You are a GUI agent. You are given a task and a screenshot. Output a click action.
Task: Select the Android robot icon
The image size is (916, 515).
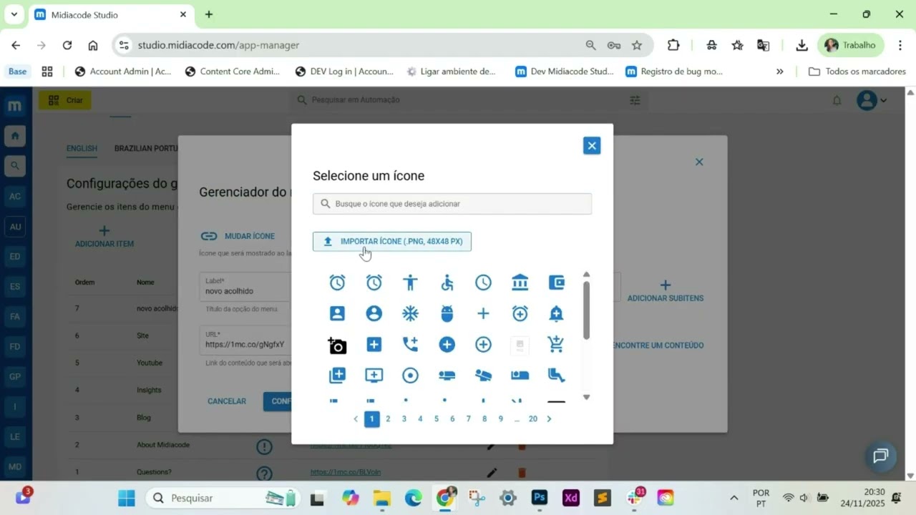(x=447, y=313)
